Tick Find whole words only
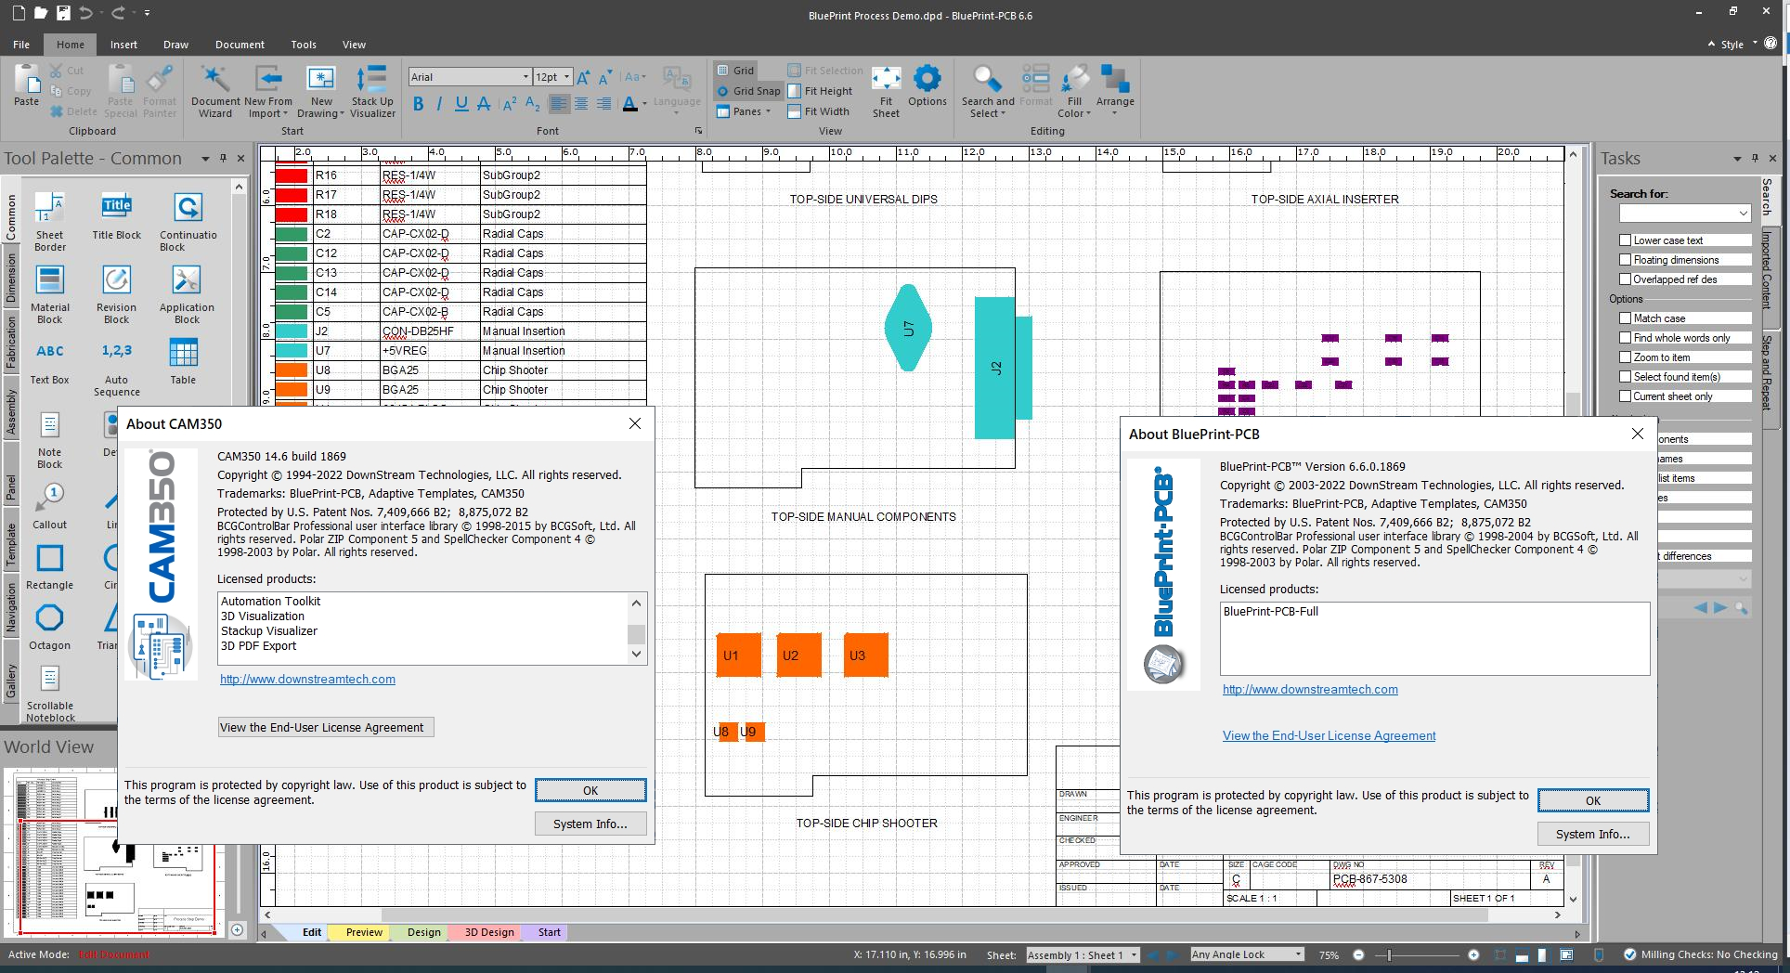This screenshot has width=1790, height=973. [1625, 338]
